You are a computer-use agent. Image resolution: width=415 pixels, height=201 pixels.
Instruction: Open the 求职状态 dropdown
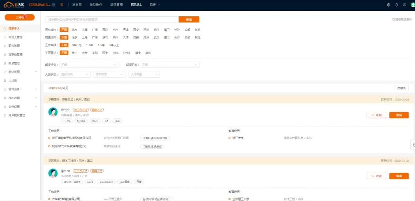(x=109, y=75)
